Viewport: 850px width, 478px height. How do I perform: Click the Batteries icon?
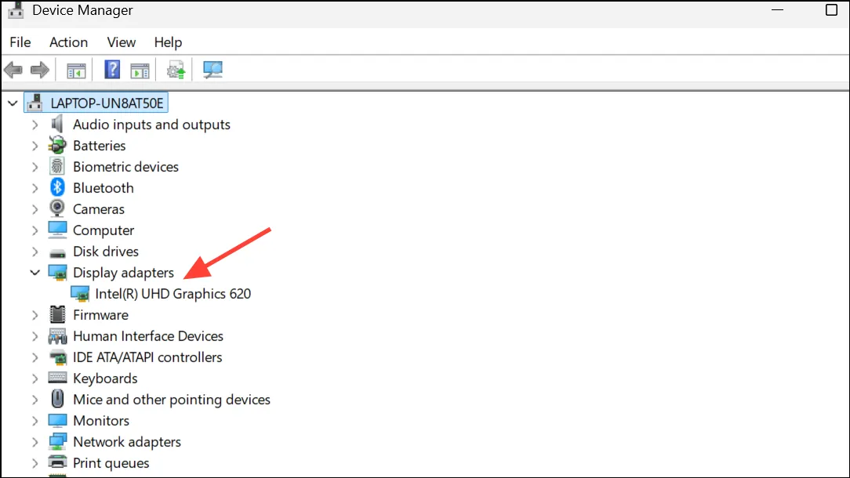coord(57,145)
